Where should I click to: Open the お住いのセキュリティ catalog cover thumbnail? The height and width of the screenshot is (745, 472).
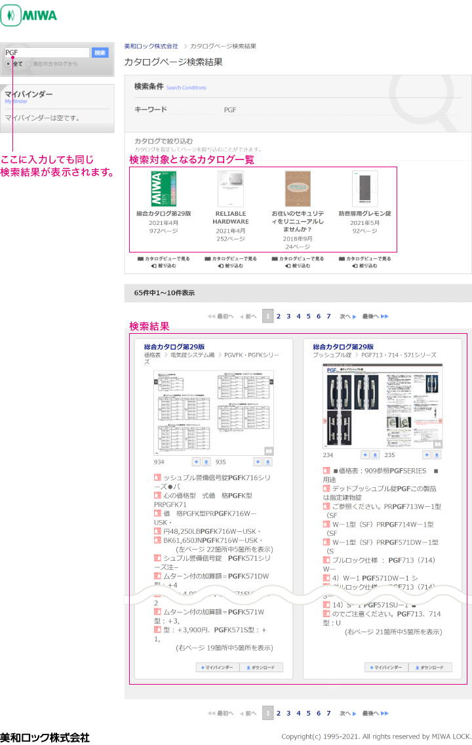[x=298, y=189]
